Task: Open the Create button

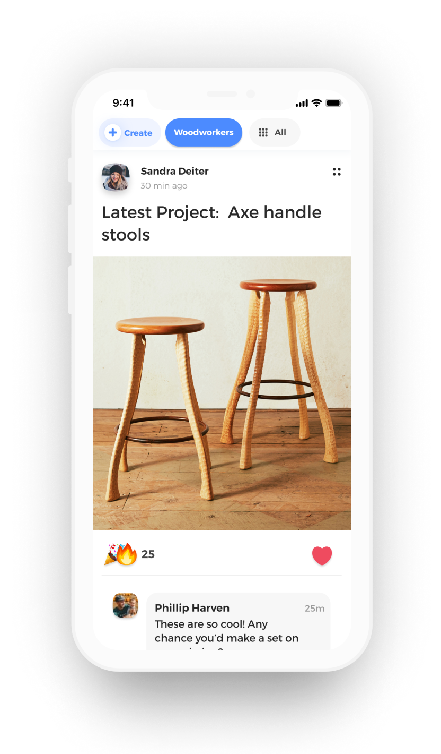Action: pyautogui.click(x=130, y=133)
